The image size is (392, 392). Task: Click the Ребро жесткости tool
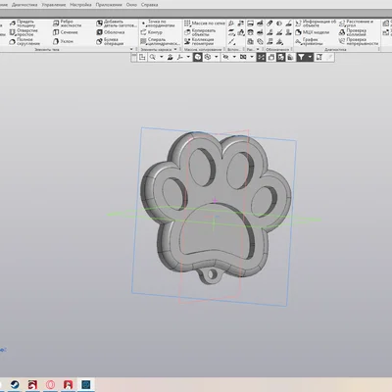[67, 24]
